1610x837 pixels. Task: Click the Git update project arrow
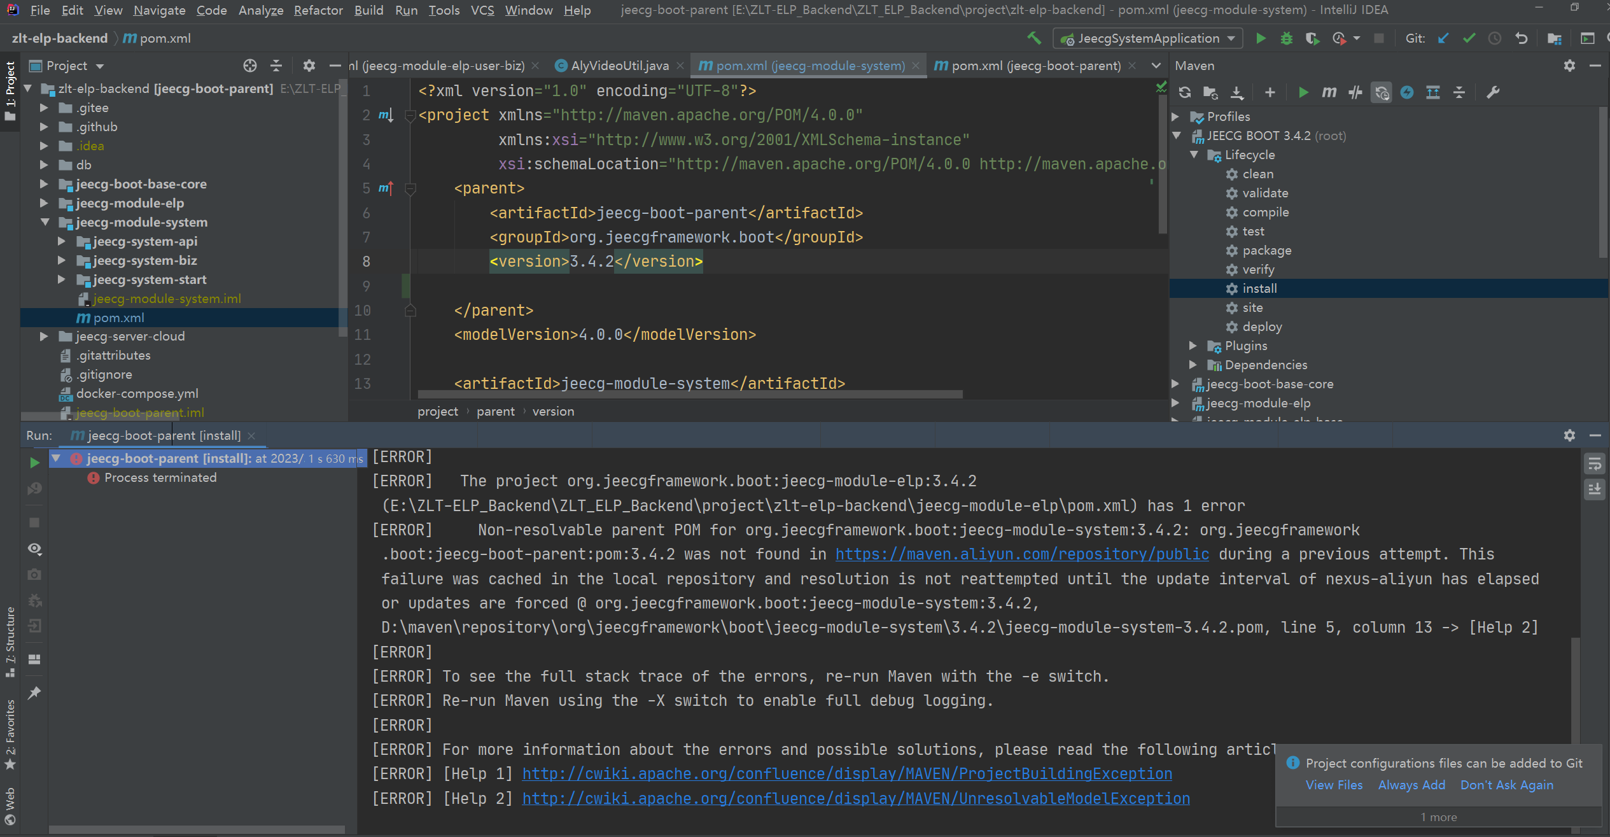pos(1443,38)
